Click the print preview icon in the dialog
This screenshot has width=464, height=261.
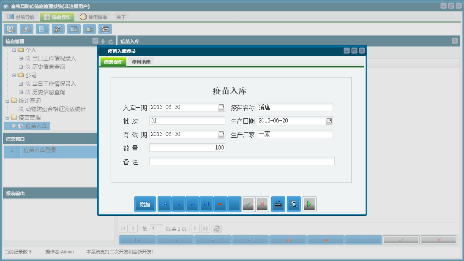click(x=293, y=204)
